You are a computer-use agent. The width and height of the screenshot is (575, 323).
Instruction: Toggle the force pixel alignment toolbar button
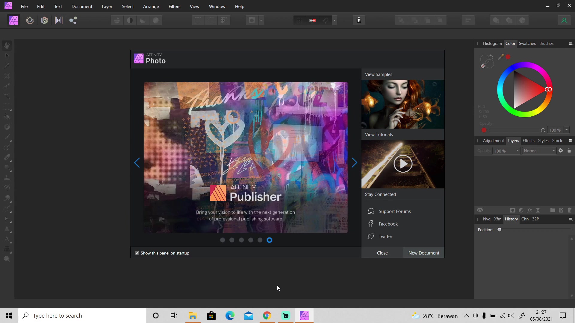click(x=312, y=20)
